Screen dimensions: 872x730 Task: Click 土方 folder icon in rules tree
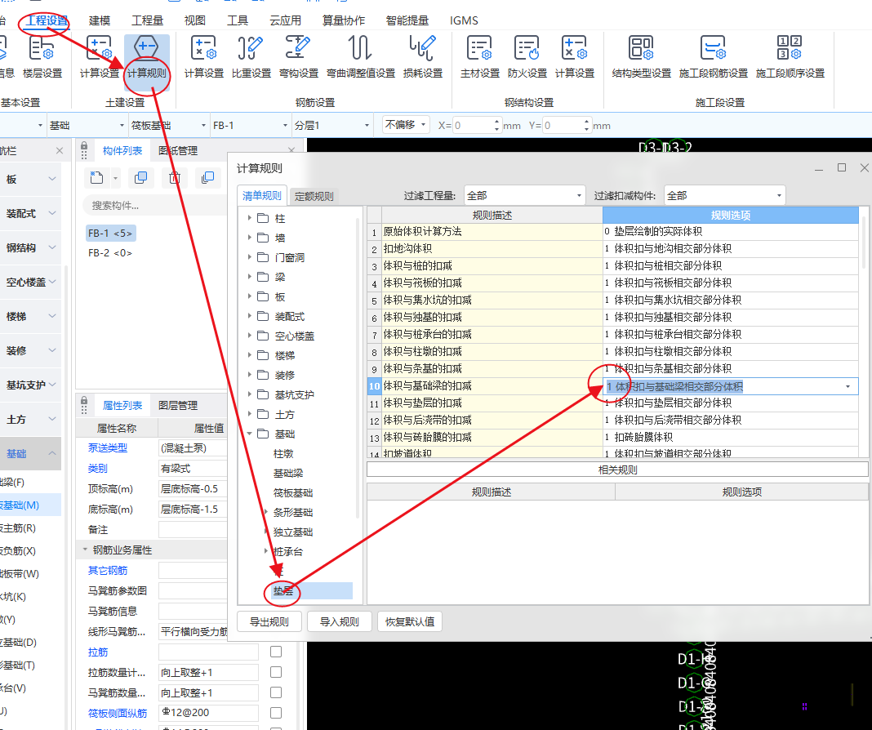point(263,414)
